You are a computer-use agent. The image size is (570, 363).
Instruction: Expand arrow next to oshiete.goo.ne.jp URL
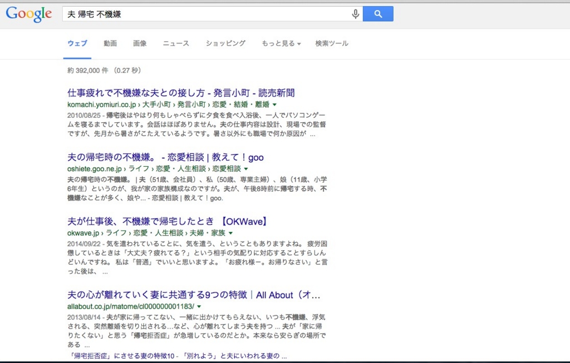(x=246, y=169)
